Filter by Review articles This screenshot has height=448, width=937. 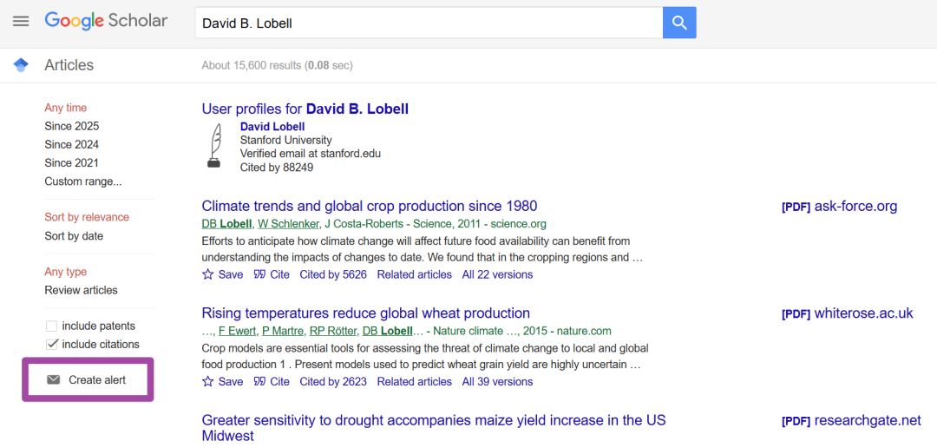coord(82,290)
